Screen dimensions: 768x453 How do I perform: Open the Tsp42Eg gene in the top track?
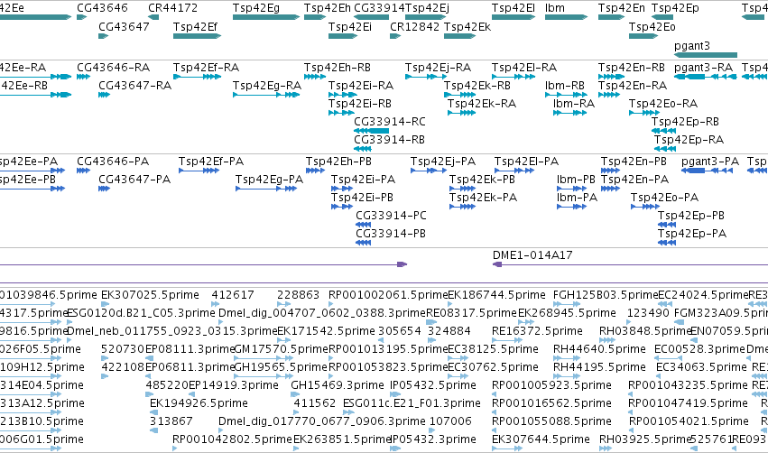click(x=266, y=17)
